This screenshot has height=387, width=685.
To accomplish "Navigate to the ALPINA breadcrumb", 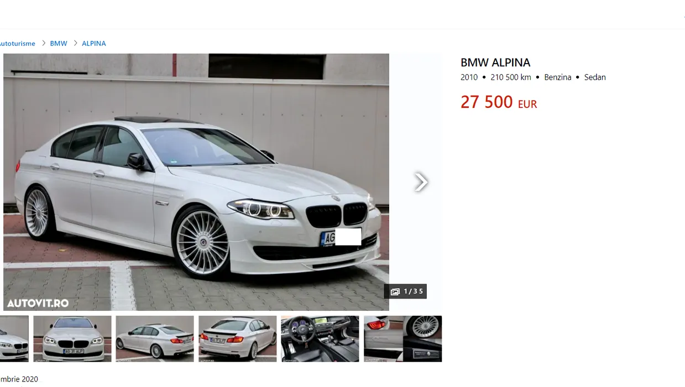I will [x=94, y=43].
